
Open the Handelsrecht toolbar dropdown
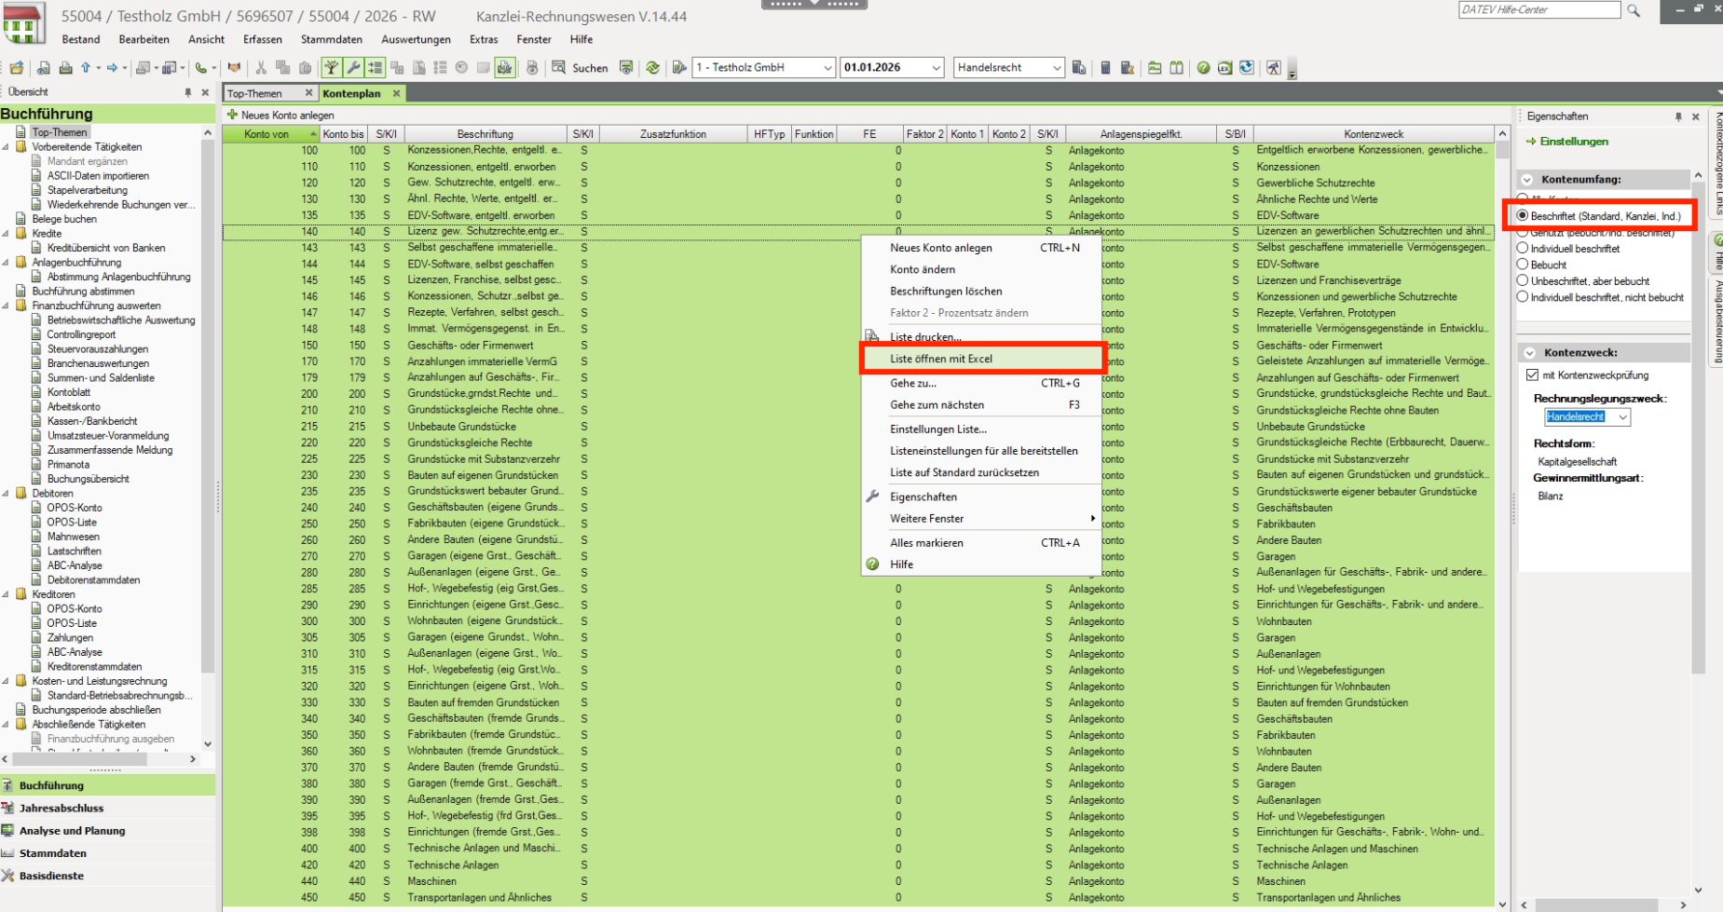[x=1056, y=68]
